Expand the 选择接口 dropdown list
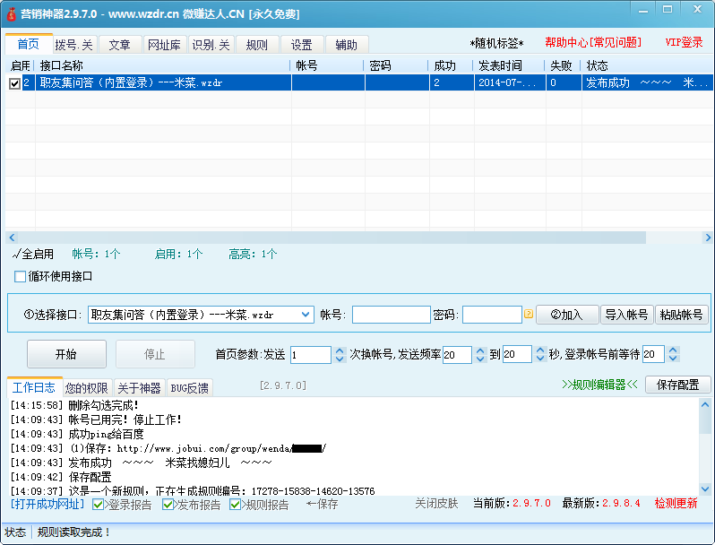The image size is (715, 545). point(305,315)
